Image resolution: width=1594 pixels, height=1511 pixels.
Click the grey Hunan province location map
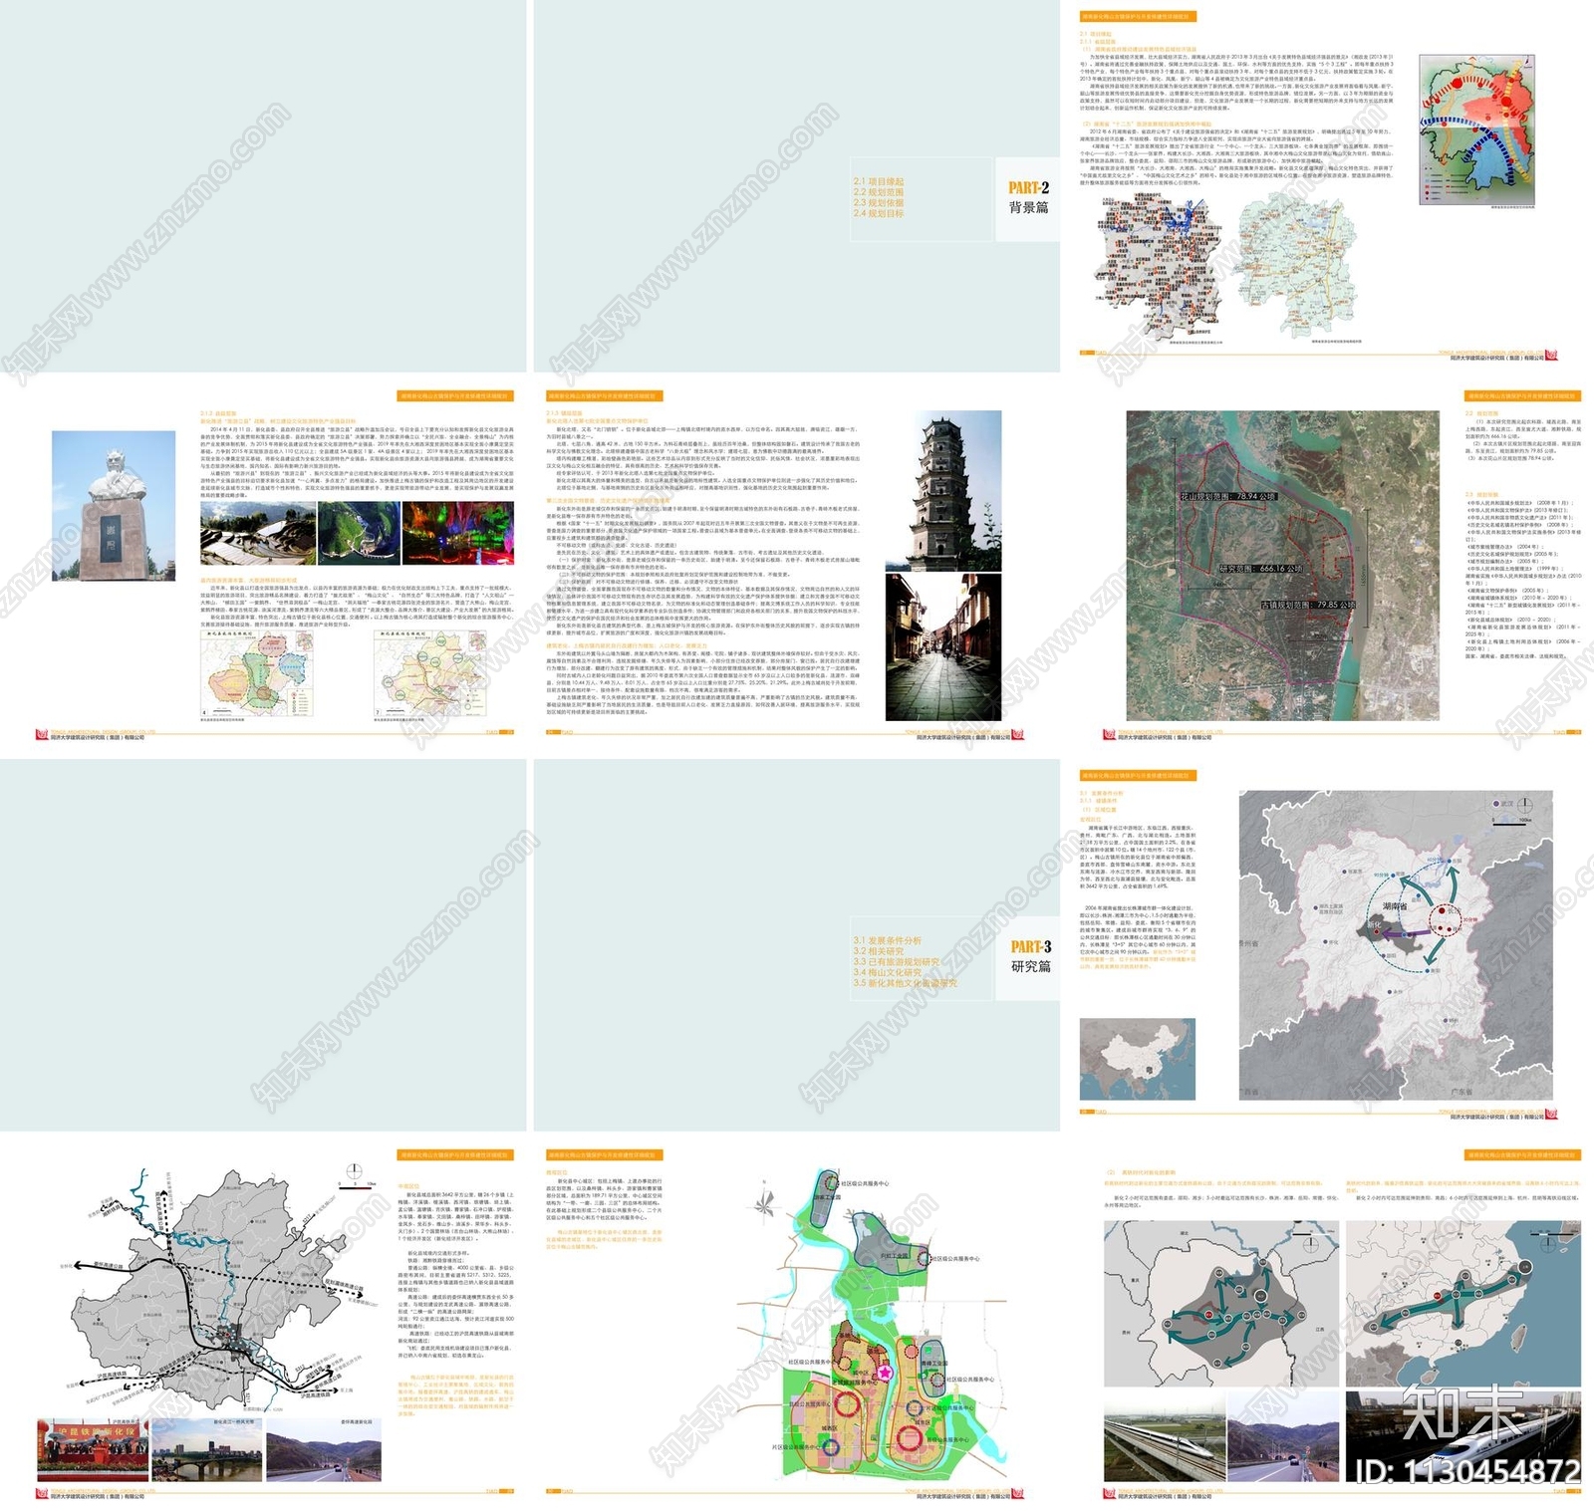[x=1396, y=945]
